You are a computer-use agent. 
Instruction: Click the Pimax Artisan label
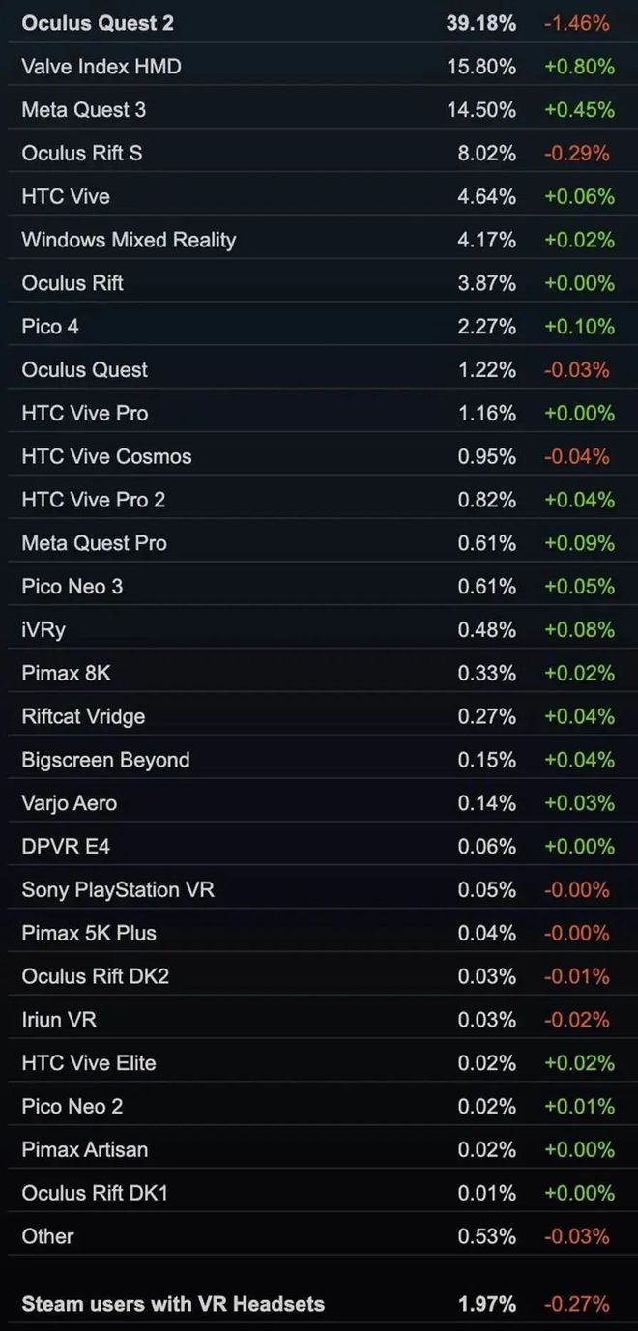85,1149
